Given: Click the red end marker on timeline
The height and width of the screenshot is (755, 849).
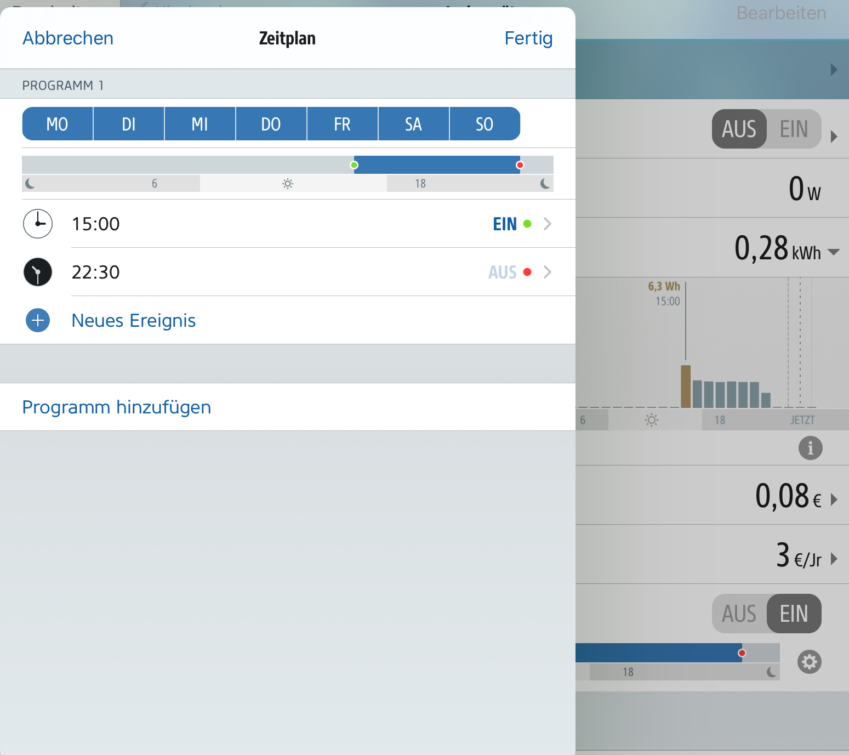Looking at the screenshot, I should point(520,165).
